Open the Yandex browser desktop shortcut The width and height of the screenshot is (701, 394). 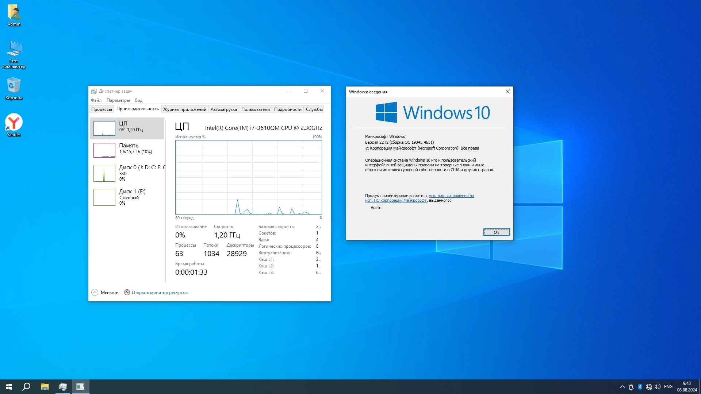14,124
